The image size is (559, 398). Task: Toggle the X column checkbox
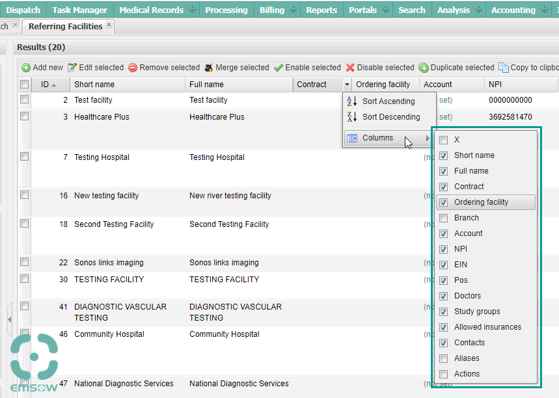(444, 140)
